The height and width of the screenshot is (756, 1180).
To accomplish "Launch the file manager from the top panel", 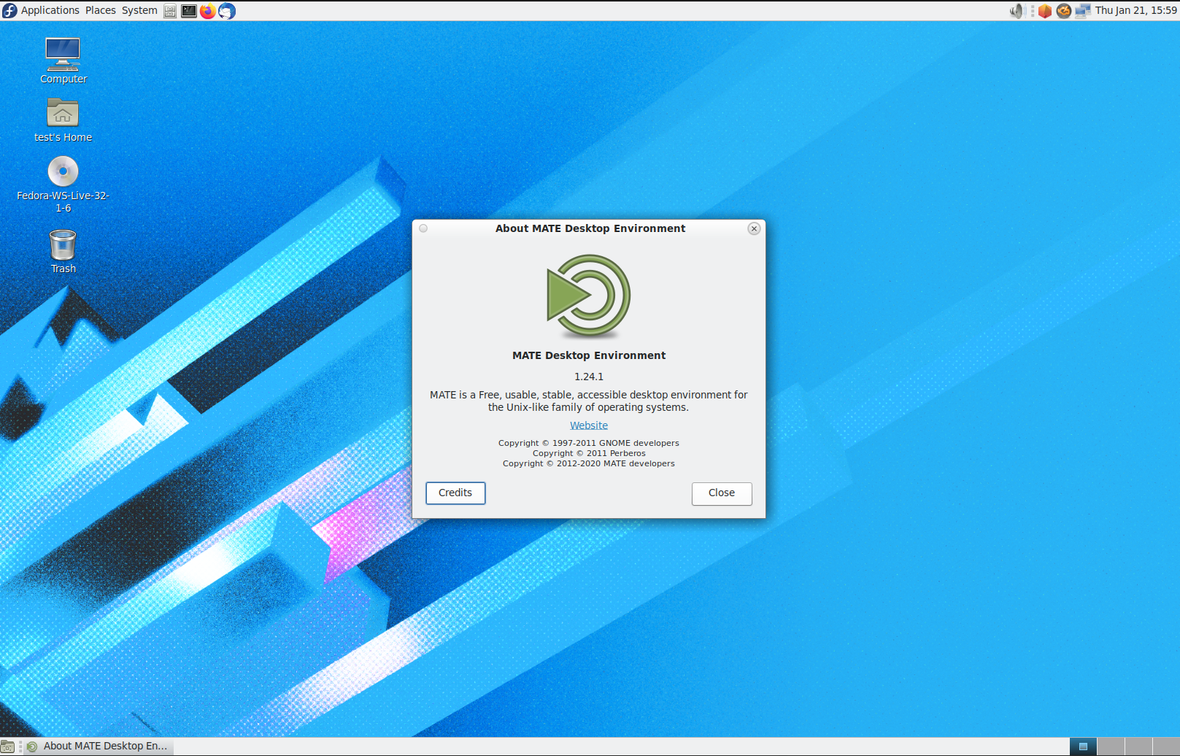I will (x=170, y=11).
